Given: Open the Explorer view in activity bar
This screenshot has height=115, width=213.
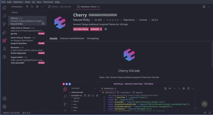Looking at the screenshot, I should (x=4, y=8).
